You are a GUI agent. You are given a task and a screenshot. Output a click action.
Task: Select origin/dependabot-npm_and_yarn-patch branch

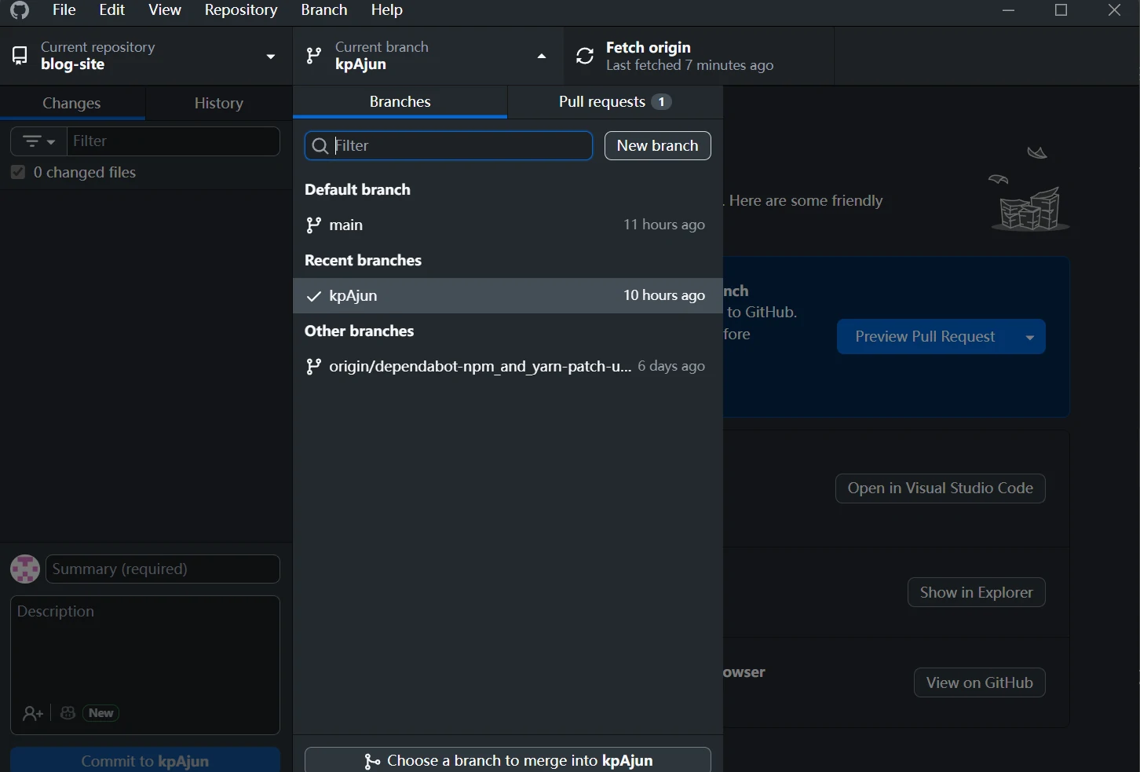[x=508, y=367]
